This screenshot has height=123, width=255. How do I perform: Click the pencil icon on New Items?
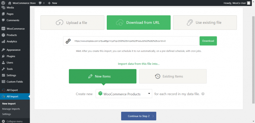pos(90,76)
